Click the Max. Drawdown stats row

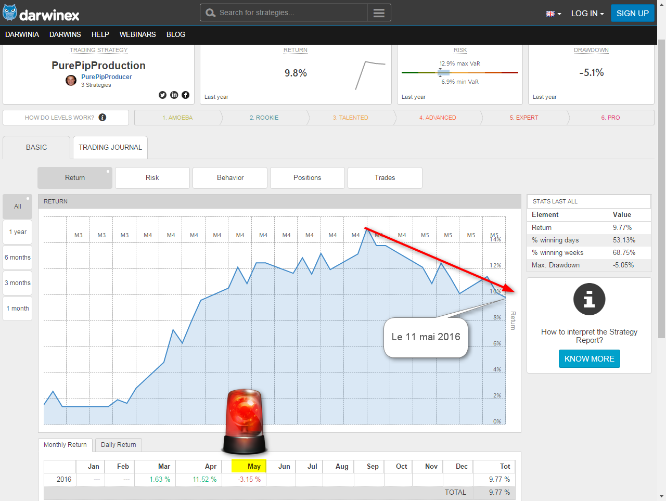point(589,265)
